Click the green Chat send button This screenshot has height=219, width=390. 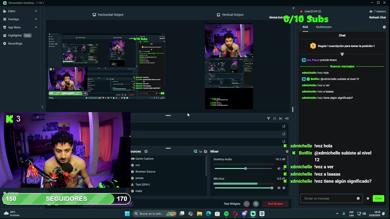(378, 198)
